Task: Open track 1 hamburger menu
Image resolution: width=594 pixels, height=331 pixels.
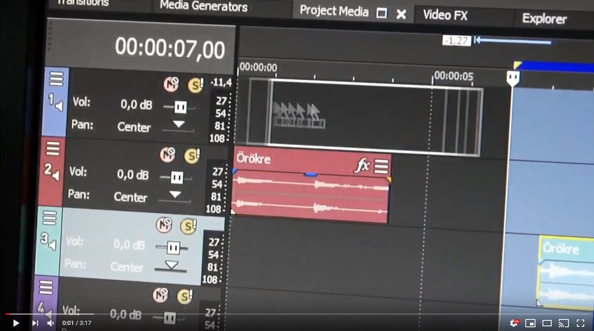Action: [56, 79]
